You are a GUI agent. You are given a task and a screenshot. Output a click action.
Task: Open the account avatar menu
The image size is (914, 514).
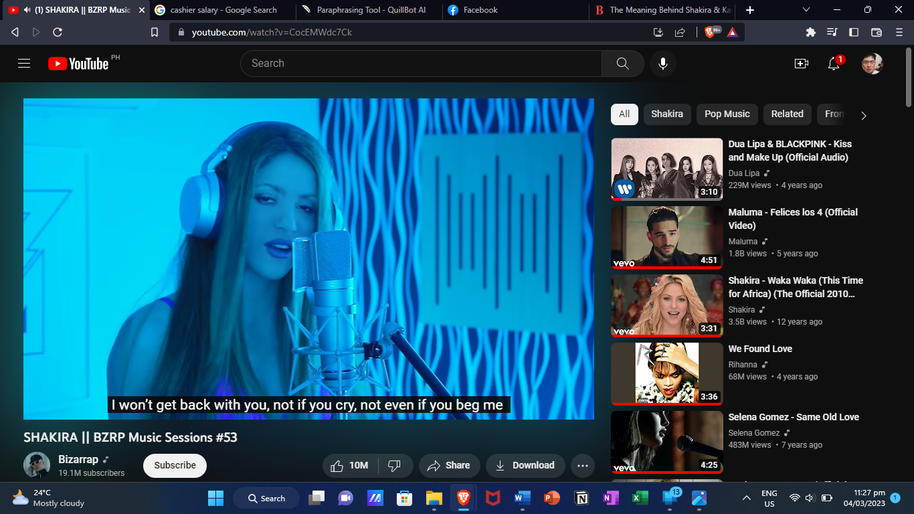873,64
